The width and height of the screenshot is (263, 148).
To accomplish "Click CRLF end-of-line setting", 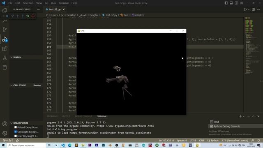I will coord(202,140).
